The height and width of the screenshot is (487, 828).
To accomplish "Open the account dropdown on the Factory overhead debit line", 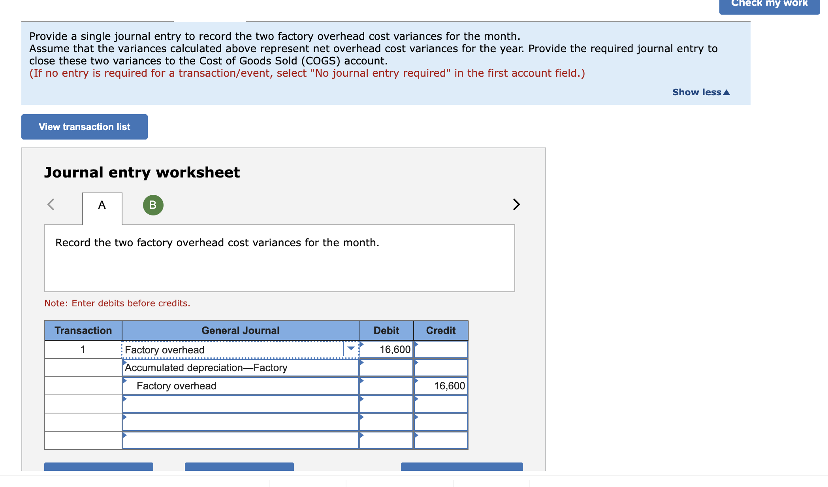I will coord(351,349).
